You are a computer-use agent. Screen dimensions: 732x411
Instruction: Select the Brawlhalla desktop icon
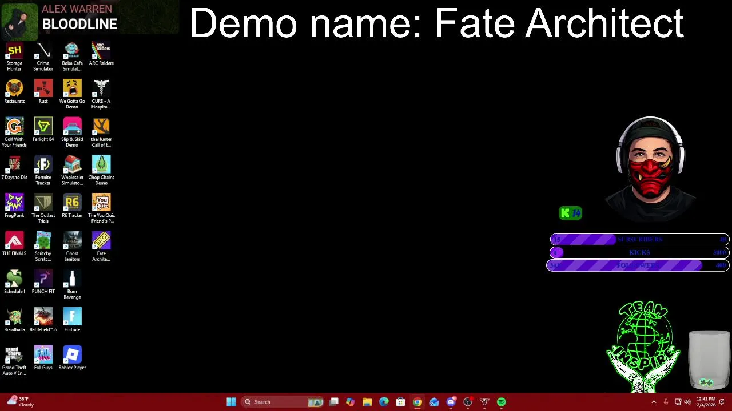coord(14,321)
